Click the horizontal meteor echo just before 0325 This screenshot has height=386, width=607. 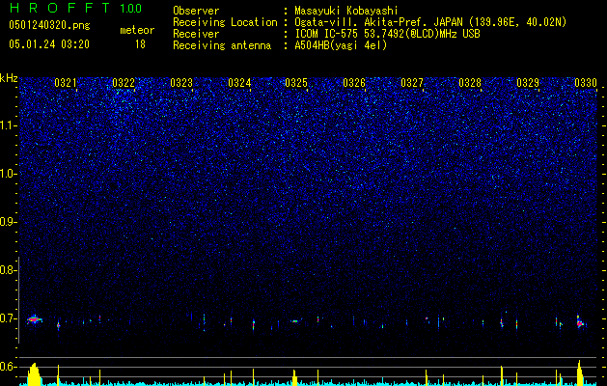(x=295, y=321)
